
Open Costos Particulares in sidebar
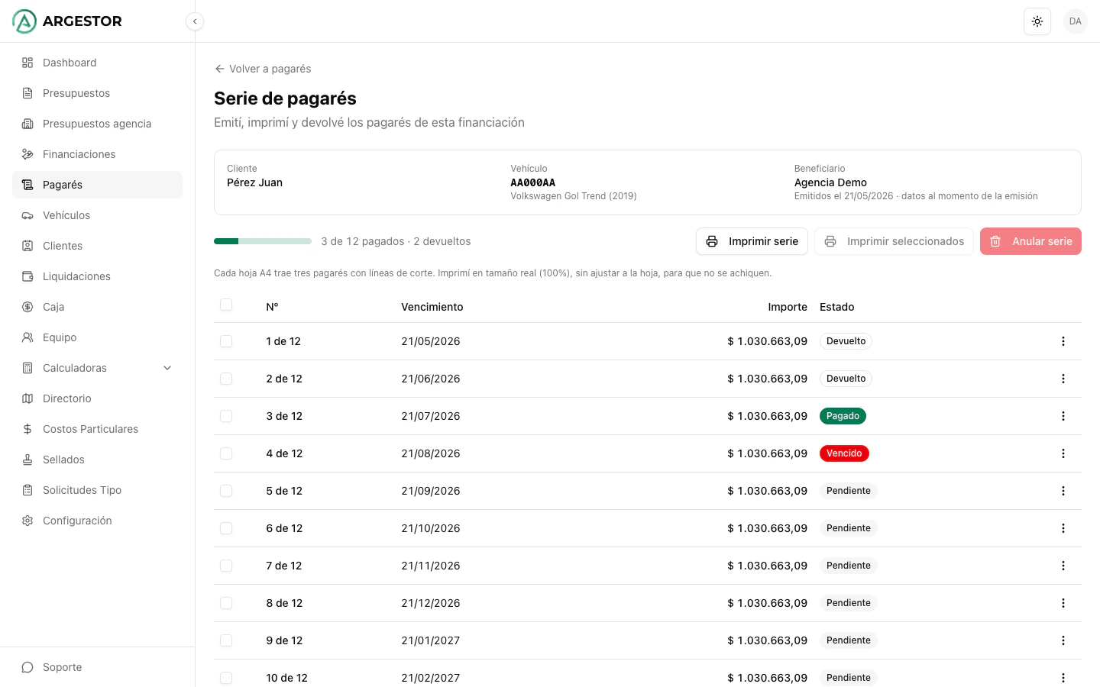(x=97, y=429)
